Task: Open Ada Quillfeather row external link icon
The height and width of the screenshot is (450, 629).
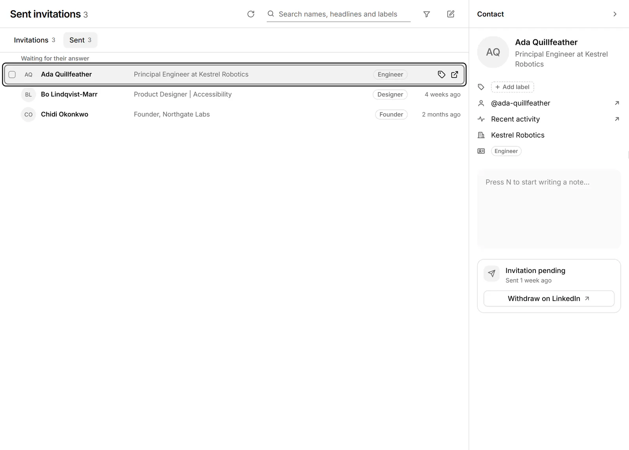Action: pos(454,74)
